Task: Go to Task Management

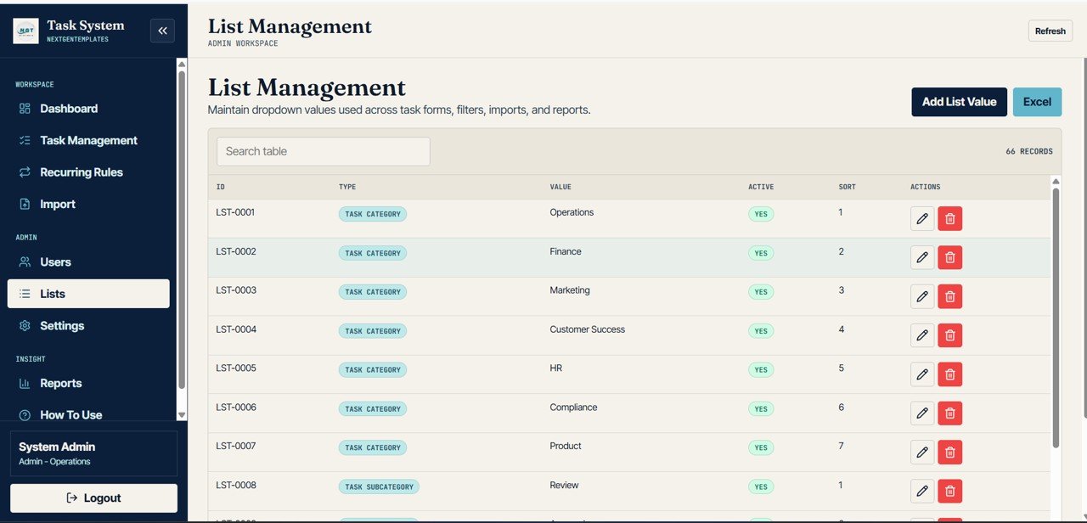Action: tap(88, 140)
